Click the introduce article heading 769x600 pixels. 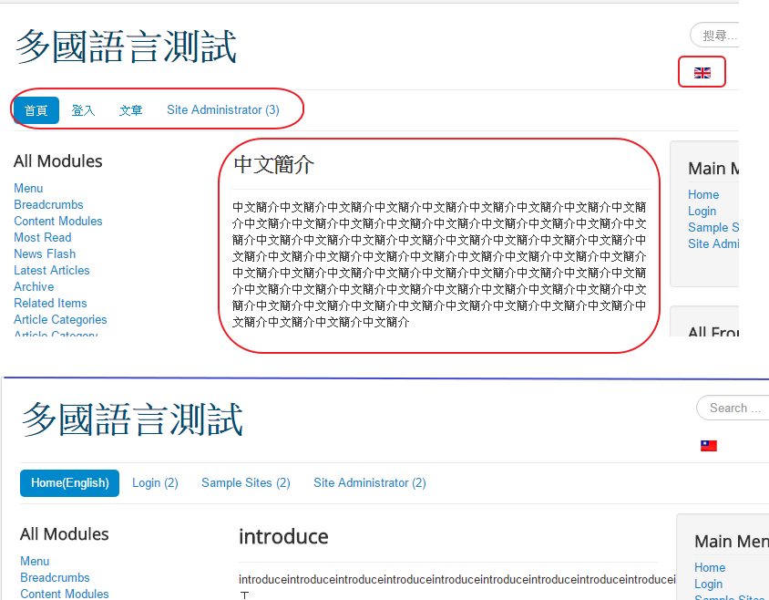pos(283,537)
